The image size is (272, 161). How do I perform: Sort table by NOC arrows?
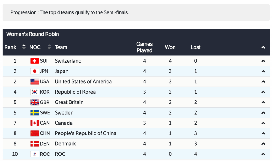coord(49,47)
